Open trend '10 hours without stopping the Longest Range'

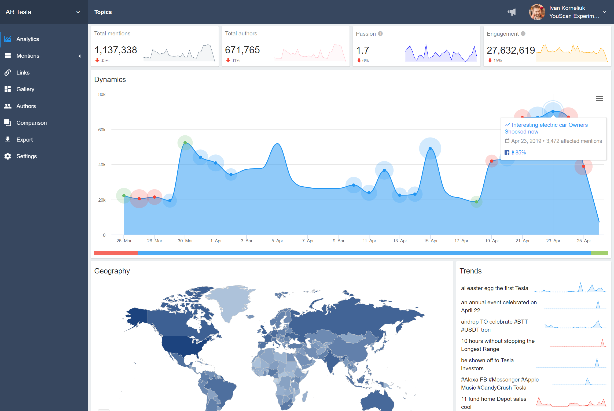point(498,345)
